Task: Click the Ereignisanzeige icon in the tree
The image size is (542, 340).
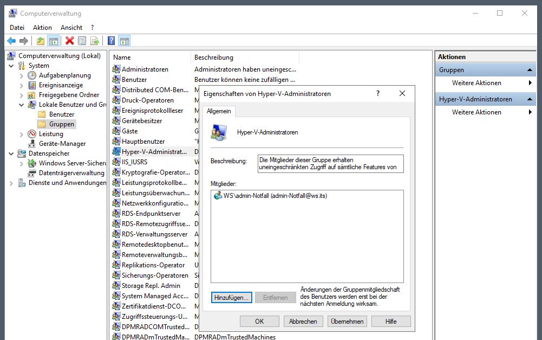Action: pyautogui.click(x=32, y=85)
